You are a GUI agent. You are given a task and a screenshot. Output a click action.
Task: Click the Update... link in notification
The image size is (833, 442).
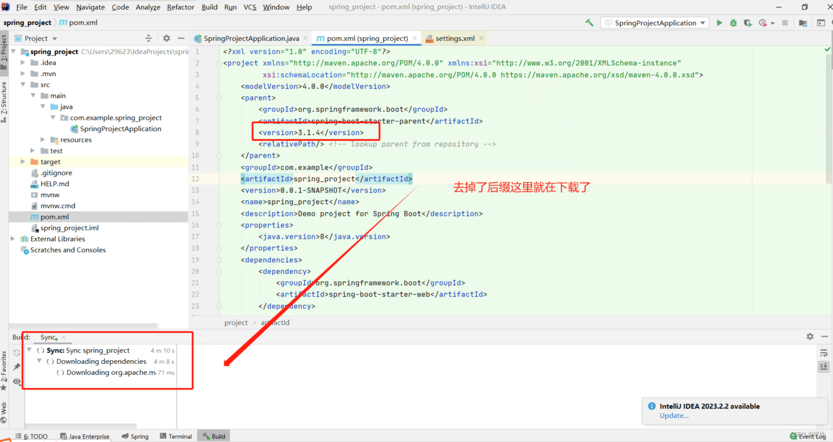pos(674,416)
